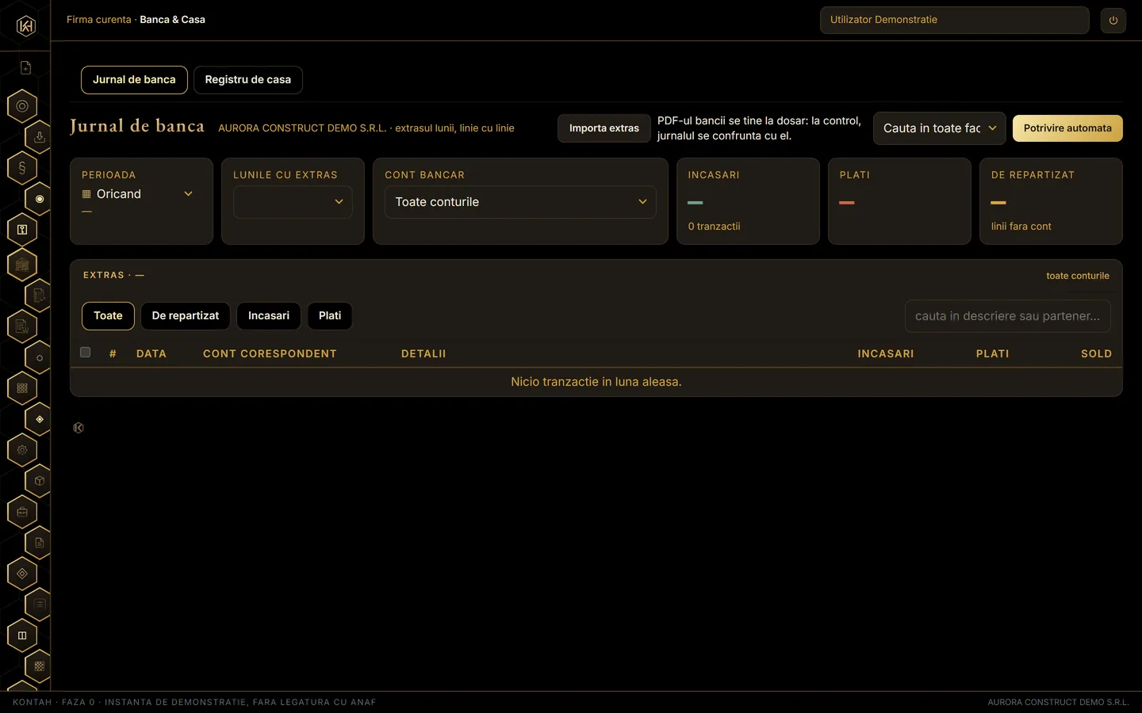1142x713 pixels.
Task: Switch to Registru de casa tab
Action: (248, 80)
